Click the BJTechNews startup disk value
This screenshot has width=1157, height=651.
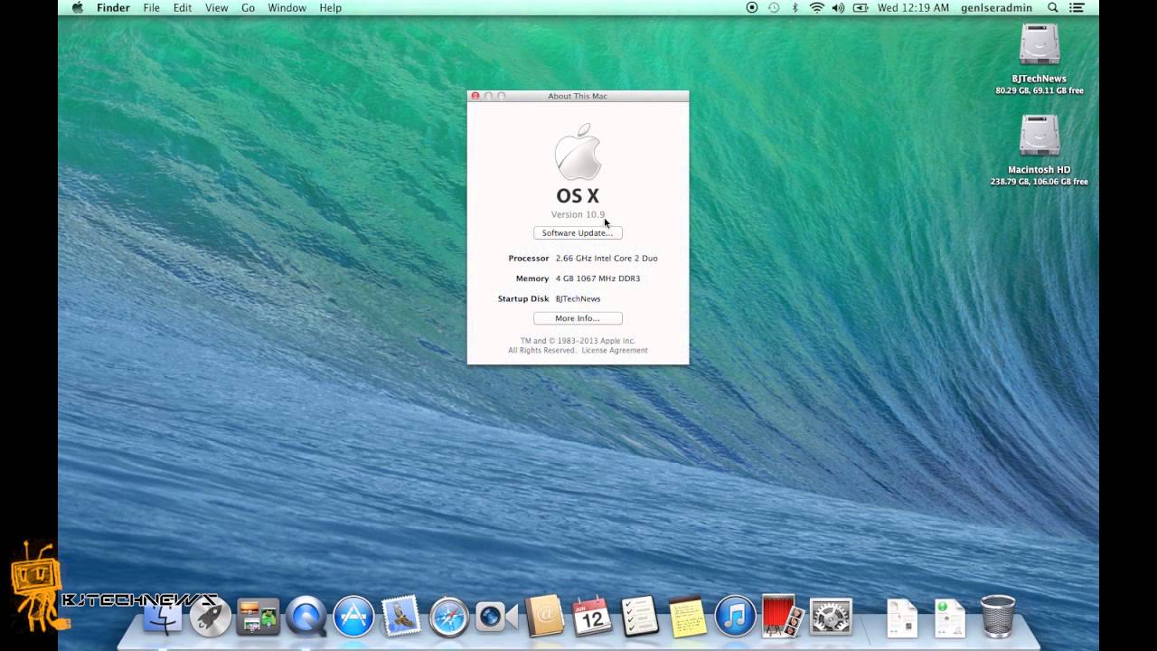[578, 298]
